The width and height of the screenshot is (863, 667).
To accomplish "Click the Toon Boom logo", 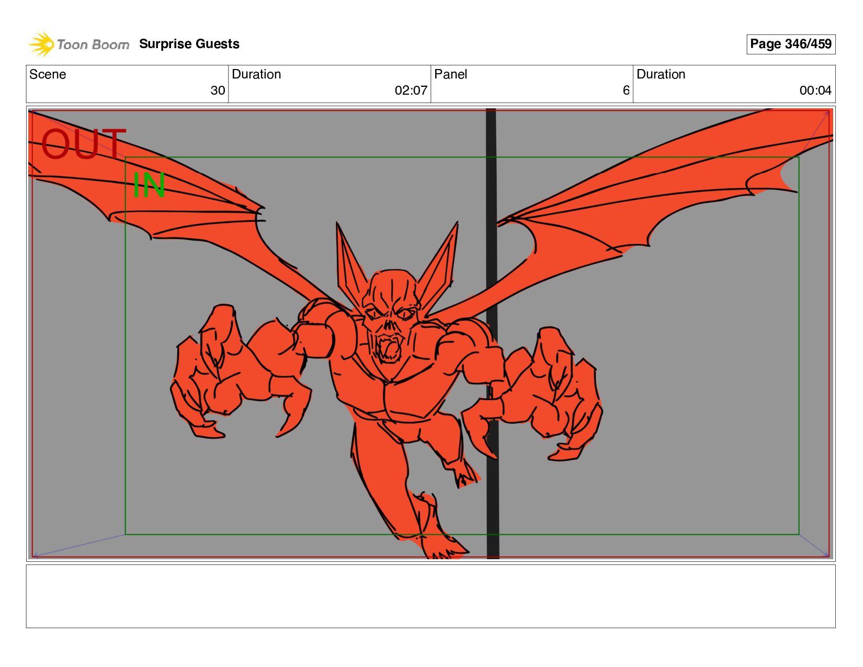I will coord(78,44).
